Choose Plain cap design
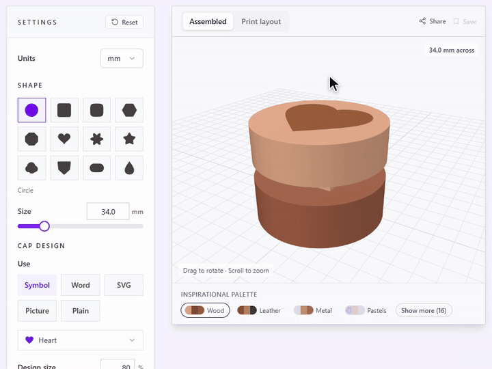Viewport: 492px width, 369px height. (81, 311)
